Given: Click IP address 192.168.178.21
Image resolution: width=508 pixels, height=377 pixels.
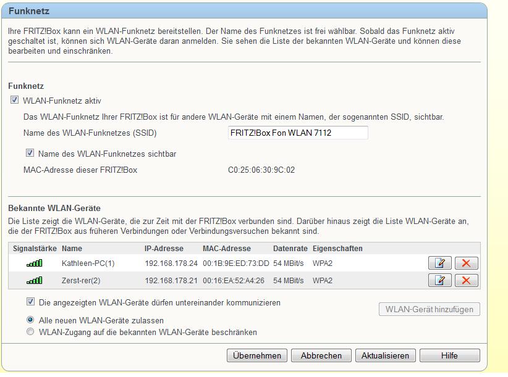Looking at the screenshot, I should click(x=171, y=280).
